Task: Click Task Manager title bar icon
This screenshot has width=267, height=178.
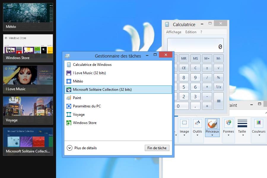Action: click(x=67, y=56)
